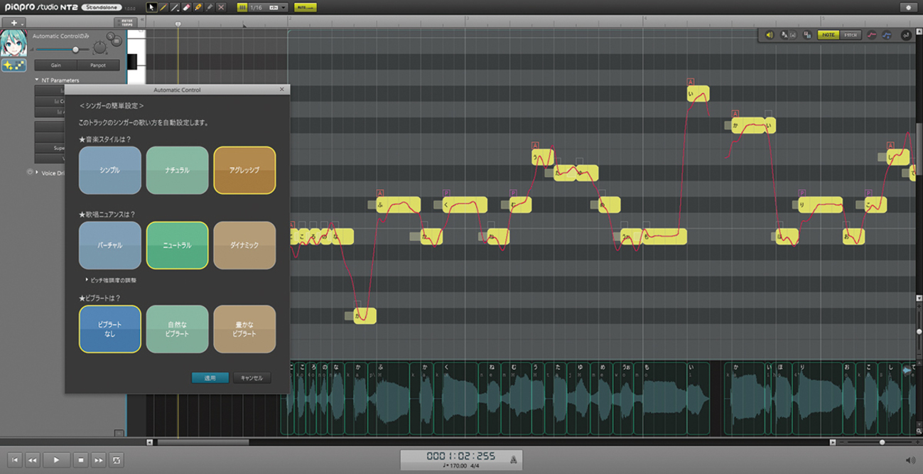This screenshot has height=474, width=923.
Task: Adjust the track volume slider knob
Action: tap(75, 50)
